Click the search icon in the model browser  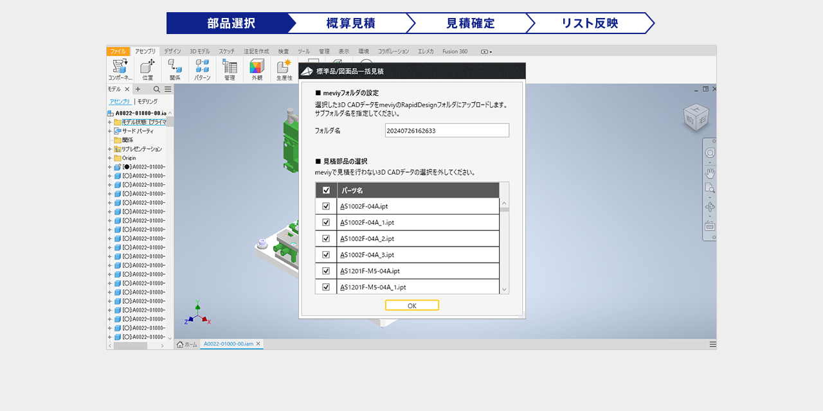(156, 89)
